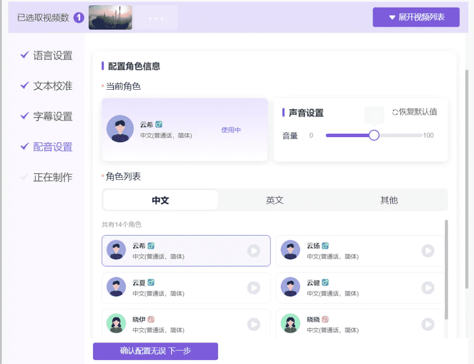Click 云扬 avatar in role list

pyautogui.click(x=290, y=250)
